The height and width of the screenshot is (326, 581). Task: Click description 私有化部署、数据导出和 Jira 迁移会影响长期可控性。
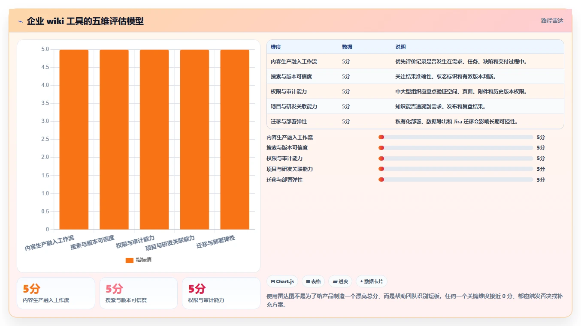click(x=456, y=122)
